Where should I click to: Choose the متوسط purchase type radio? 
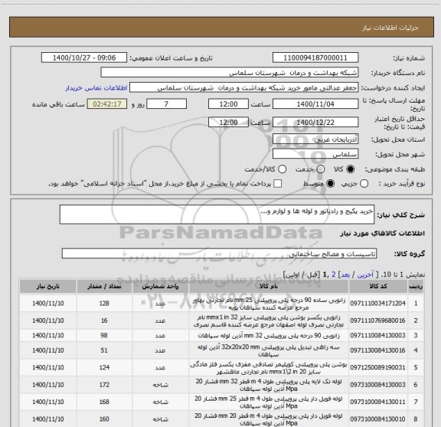[x=330, y=184]
